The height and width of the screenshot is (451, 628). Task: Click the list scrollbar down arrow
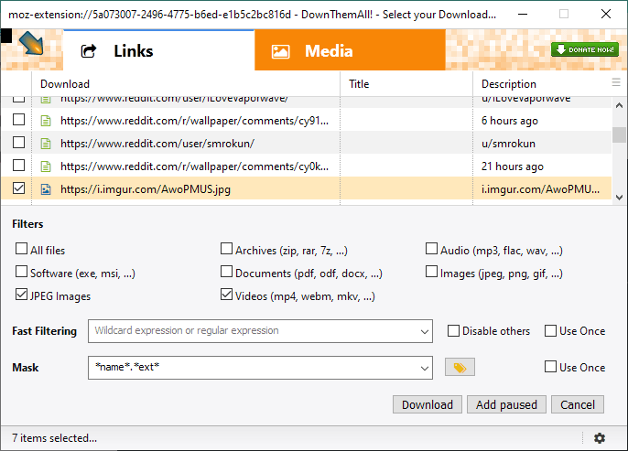click(619, 198)
